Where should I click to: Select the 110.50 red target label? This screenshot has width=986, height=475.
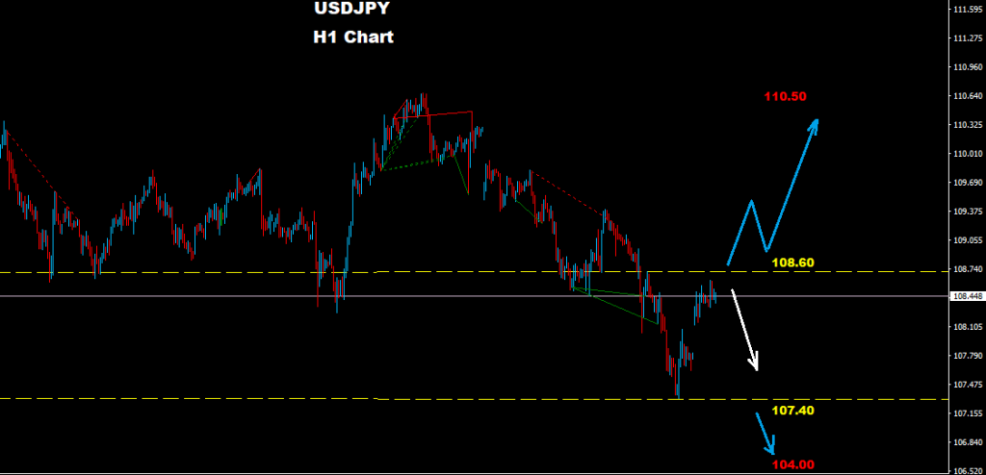click(786, 97)
